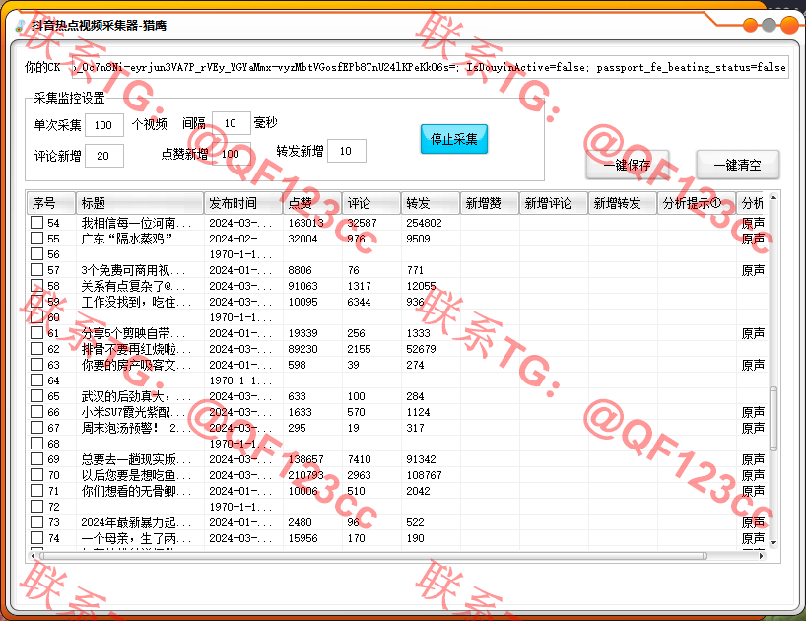Check the empty row 56 checkbox
This screenshot has width=806, height=621.
point(36,254)
